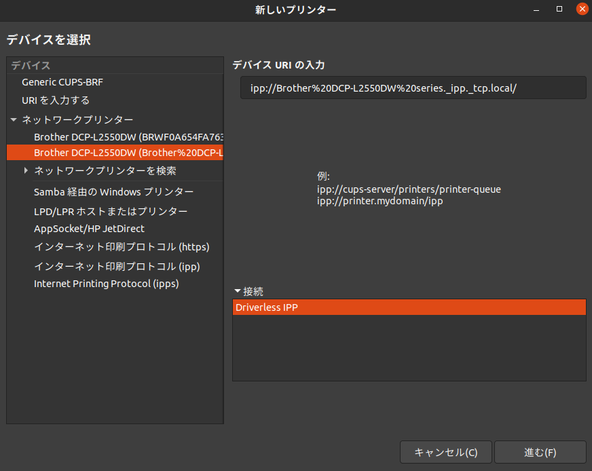The height and width of the screenshot is (471, 592).
Task: Select highlighted Brother DCP-L2550DW (Brother%20DCP entry
Action: click(128, 153)
